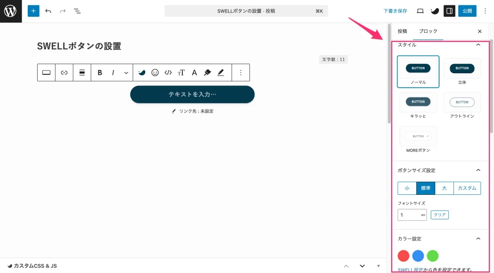Image resolution: width=494 pixels, height=273 pixels.
Task: Switch to the ブロック tab
Action: coord(428,31)
